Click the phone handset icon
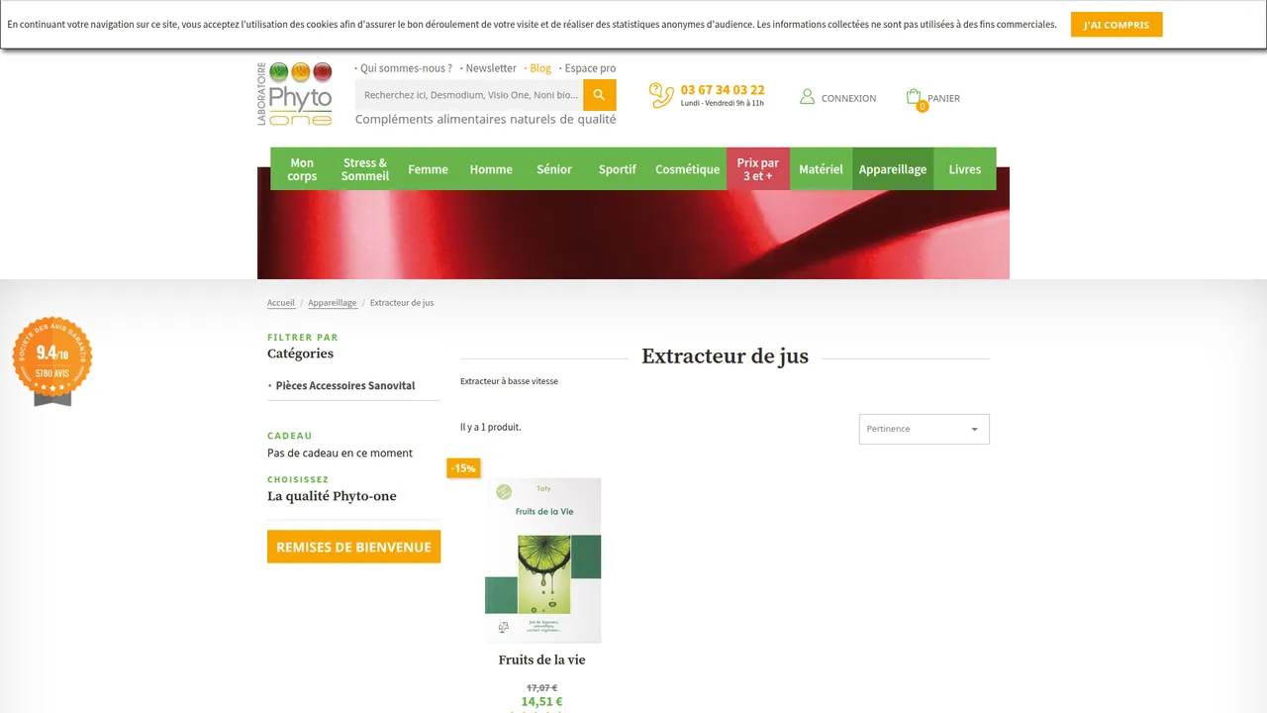 pos(661,95)
